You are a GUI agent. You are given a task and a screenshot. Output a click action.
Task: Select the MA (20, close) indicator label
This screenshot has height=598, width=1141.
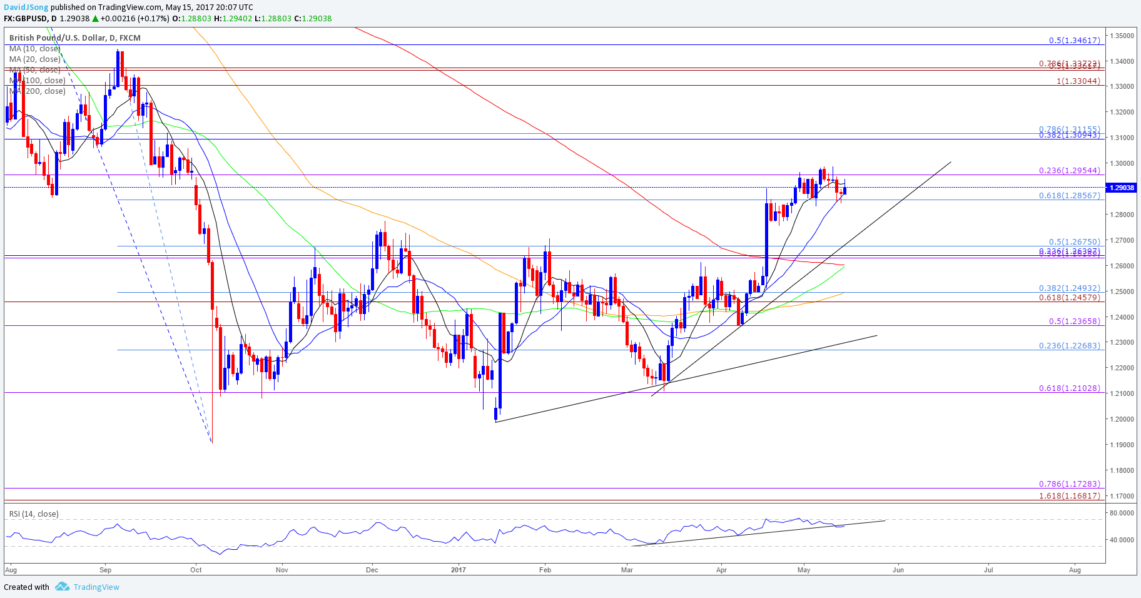click(x=35, y=59)
